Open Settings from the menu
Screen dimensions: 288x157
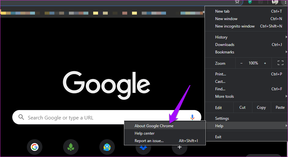click(246, 118)
